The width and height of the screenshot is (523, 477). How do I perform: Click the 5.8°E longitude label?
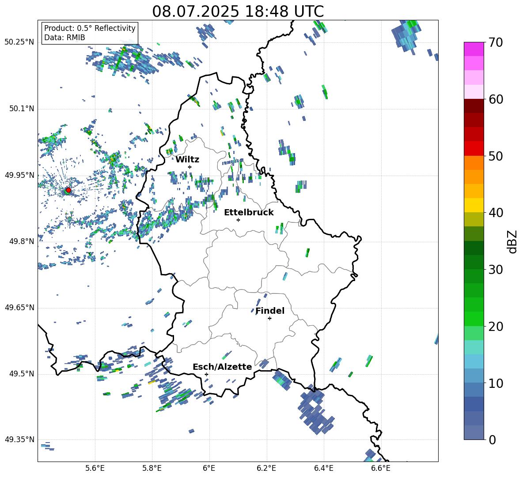pyautogui.click(x=152, y=468)
